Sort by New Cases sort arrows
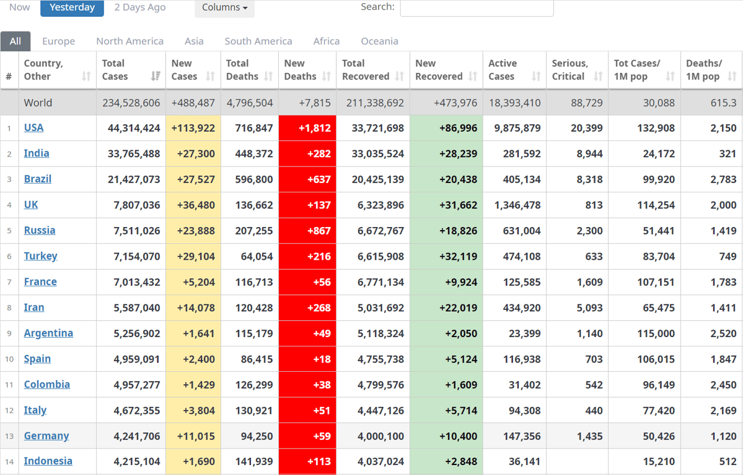The width and height of the screenshot is (743, 475). (211, 76)
